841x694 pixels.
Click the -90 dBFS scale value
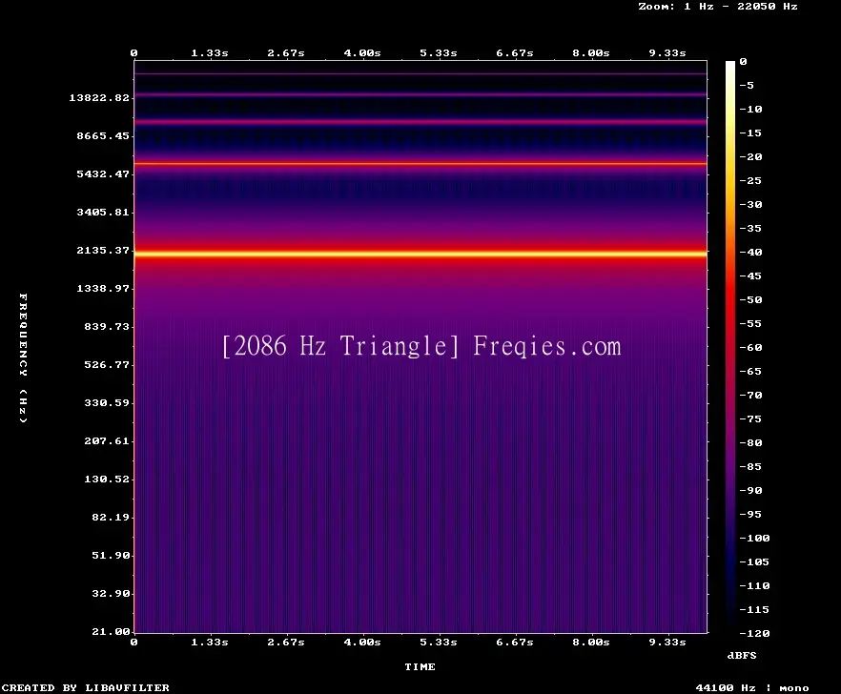[x=750, y=490]
